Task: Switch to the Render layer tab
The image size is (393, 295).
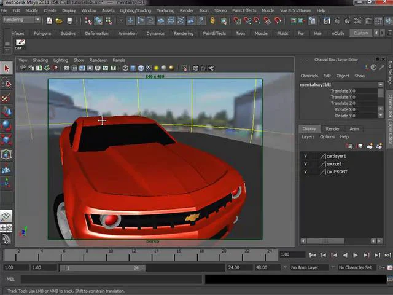Action: 332,128
